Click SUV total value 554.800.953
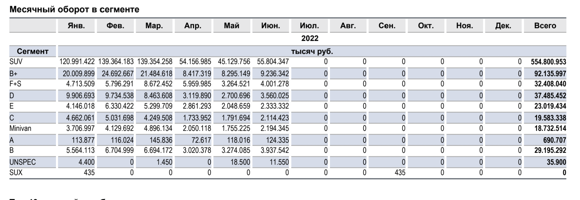Screen dimensions: 580x200 click(x=548, y=62)
